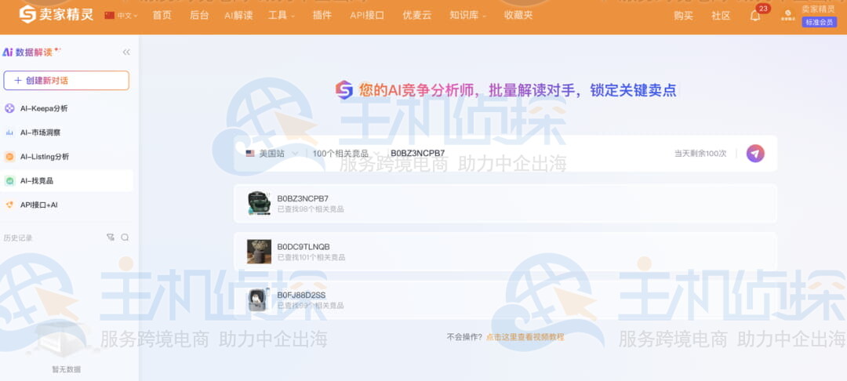Click the history filter icon
The width and height of the screenshot is (847, 381).
[111, 238]
